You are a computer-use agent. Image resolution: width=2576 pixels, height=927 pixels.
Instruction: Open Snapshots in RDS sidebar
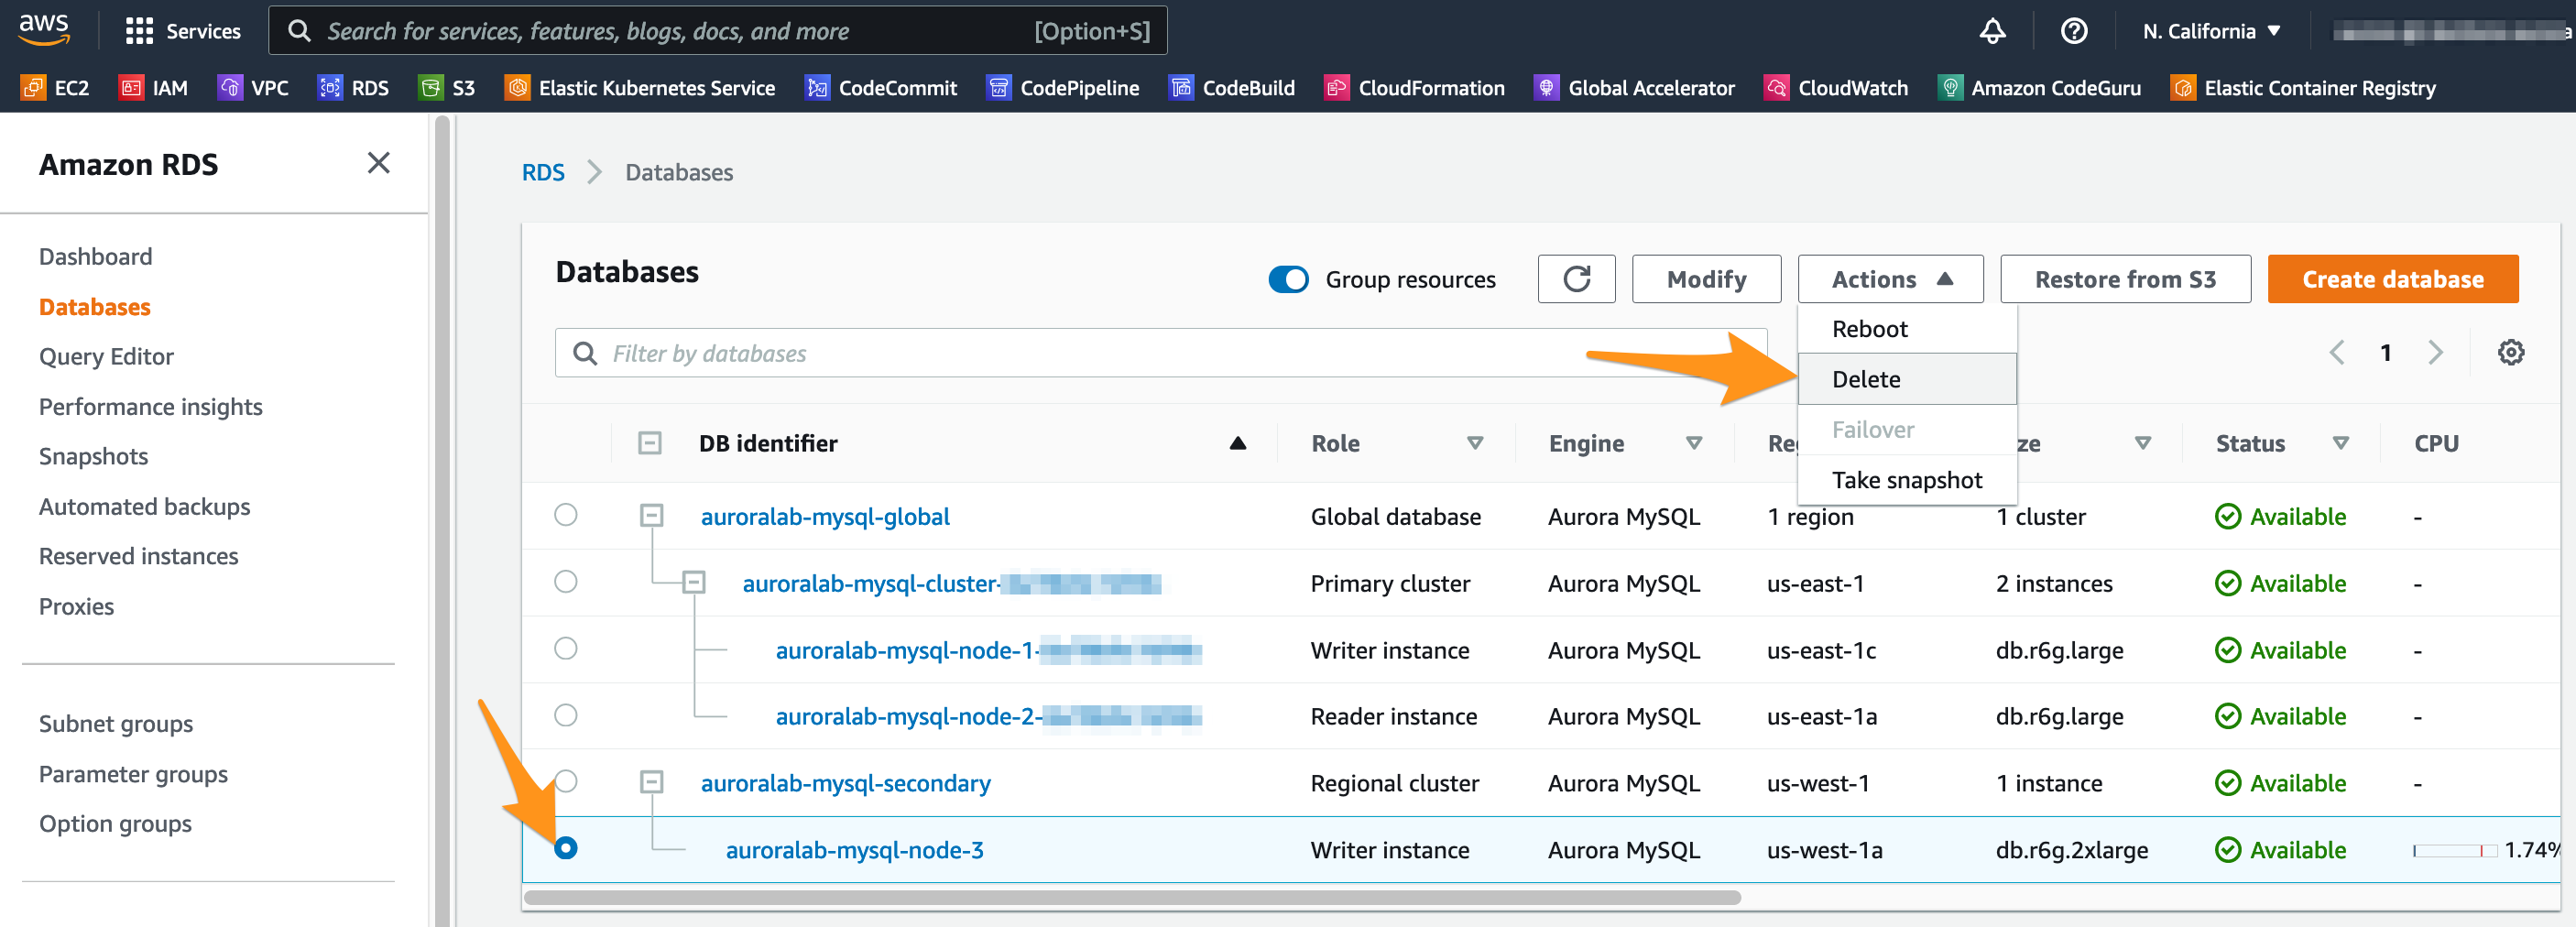click(x=93, y=456)
